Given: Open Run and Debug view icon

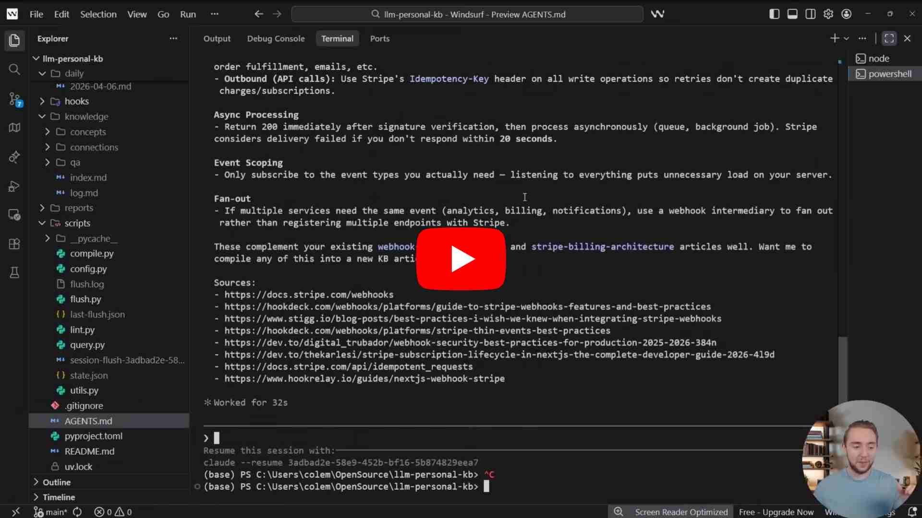Looking at the screenshot, I should tap(14, 186).
